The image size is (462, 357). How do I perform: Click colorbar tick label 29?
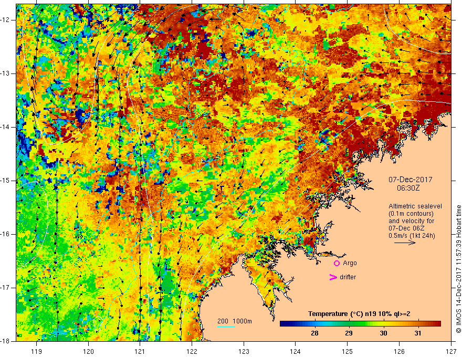(x=349, y=333)
